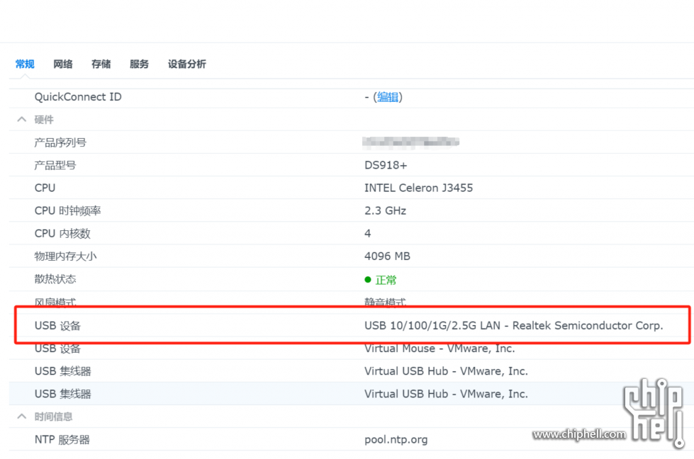Viewport: 694px width, 459px height.
Task: Select the 存储 tab
Action: [x=101, y=64]
